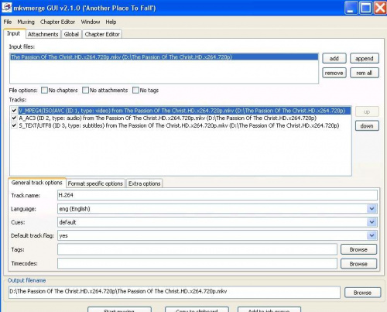
Task: Switch to the Global tab
Action: (71, 34)
